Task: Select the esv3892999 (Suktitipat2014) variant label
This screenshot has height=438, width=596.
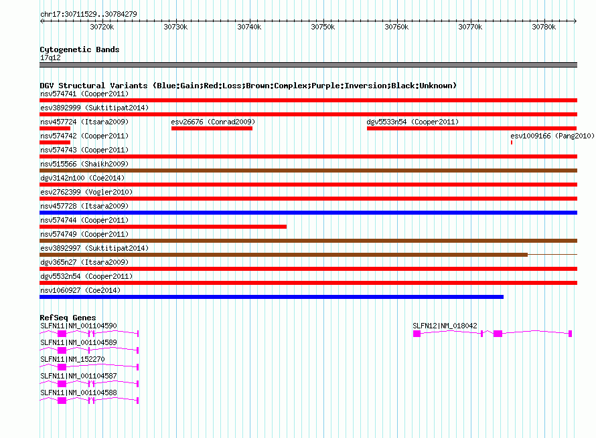Action: coord(94,108)
